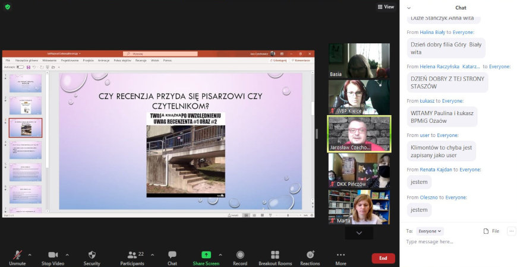Click Komentarze button in PowerPoint
This screenshot has width=517, height=267.
click(x=301, y=61)
